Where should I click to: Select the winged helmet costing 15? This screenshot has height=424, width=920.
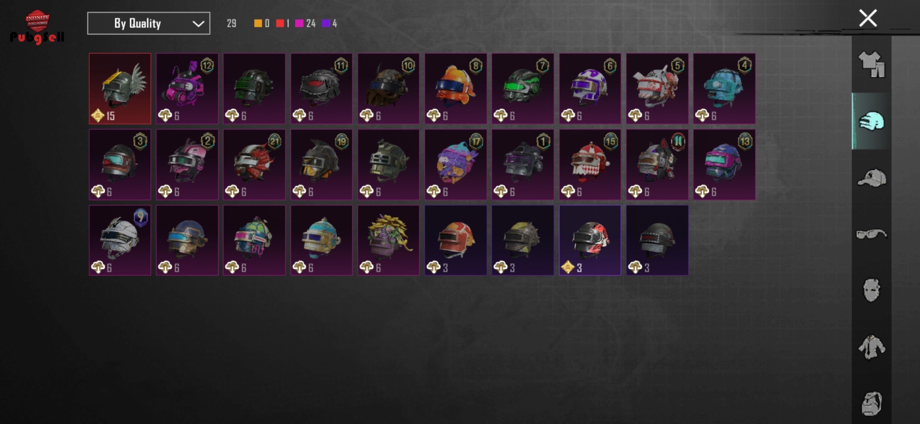coord(120,89)
